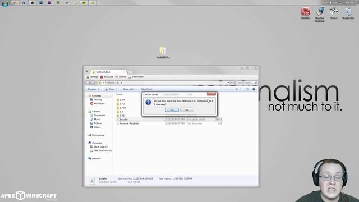Image resolution: width=359 pixels, height=202 pixels.
Task: Open the YouTube bookmark in Explorer
Action: pyautogui.click(x=107, y=77)
